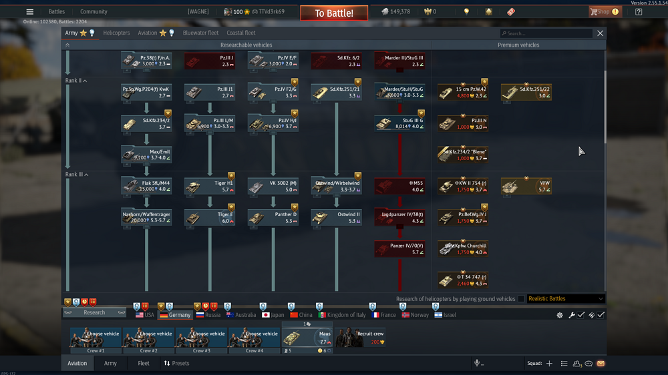Collapse tree with double-chevron near Researchable vehicles

67,45
